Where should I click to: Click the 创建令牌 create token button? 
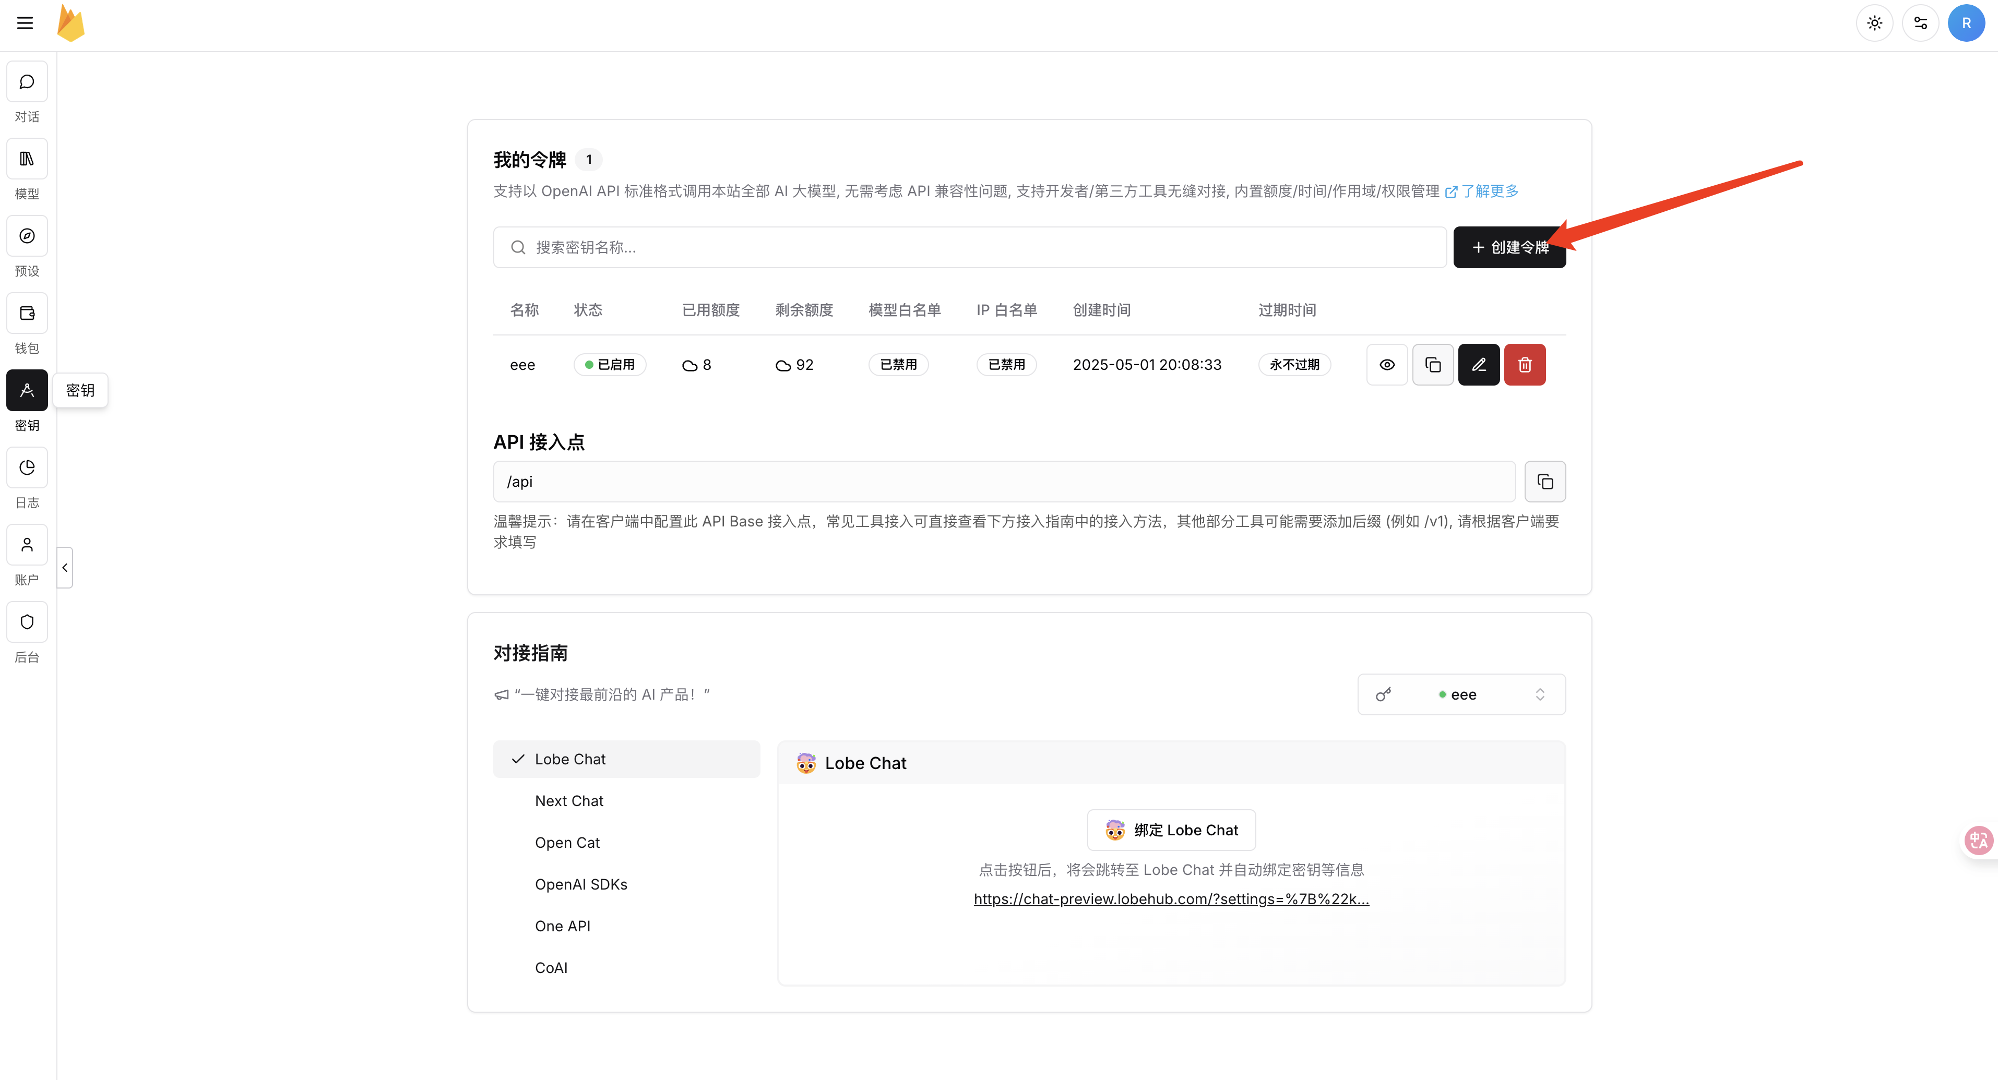coord(1508,247)
